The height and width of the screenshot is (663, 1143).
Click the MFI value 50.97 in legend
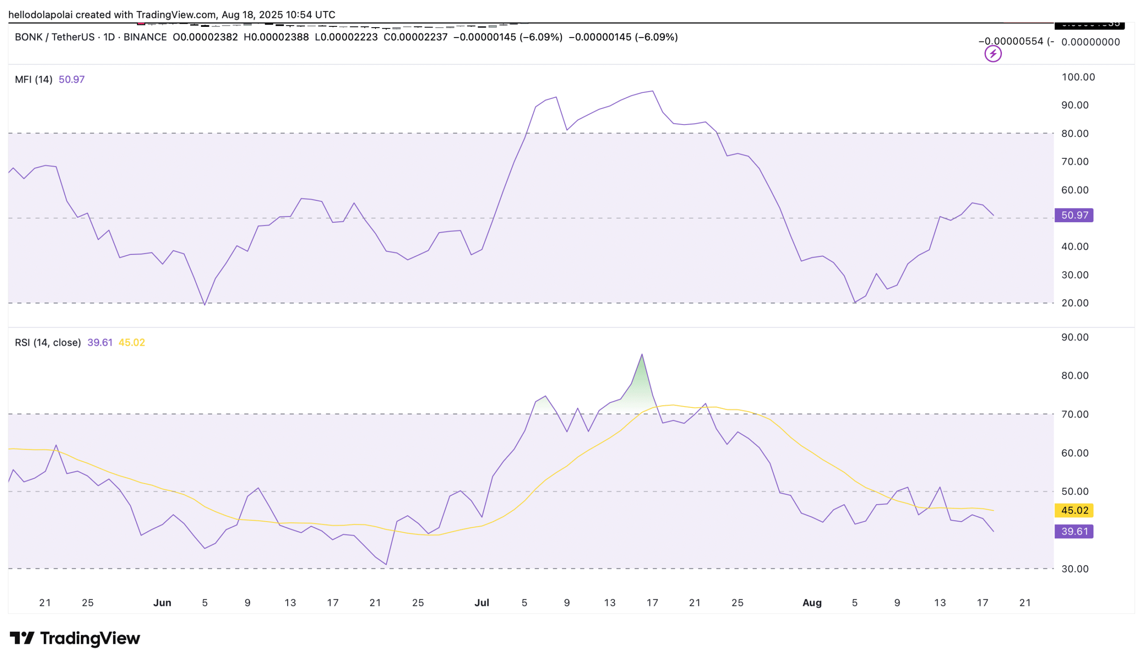click(72, 80)
